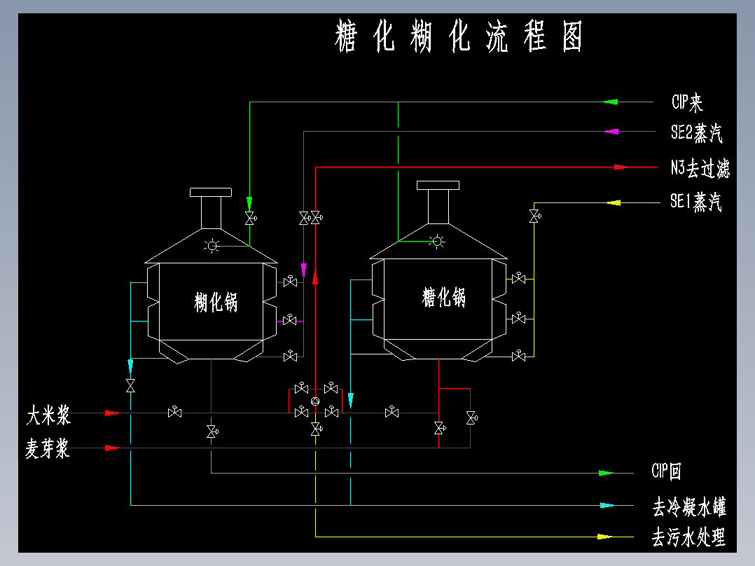
Task: Select the valve on the red N3 vertical line
Action: pyautogui.click(x=317, y=218)
